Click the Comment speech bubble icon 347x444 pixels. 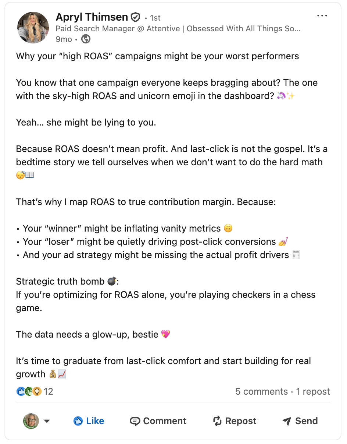(135, 421)
